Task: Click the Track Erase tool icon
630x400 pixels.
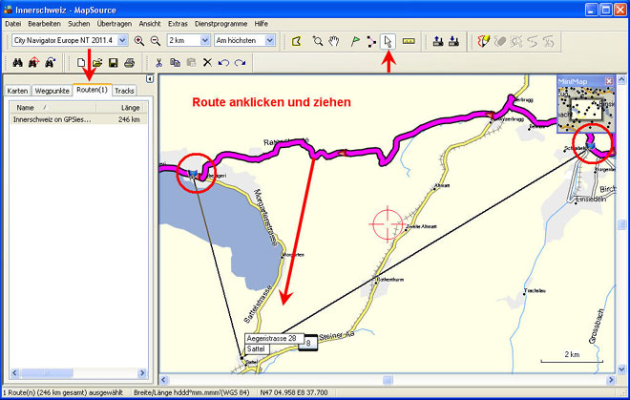Action: coord(500,41)
